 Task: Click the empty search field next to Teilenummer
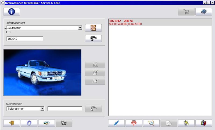[x=65, y=109]
